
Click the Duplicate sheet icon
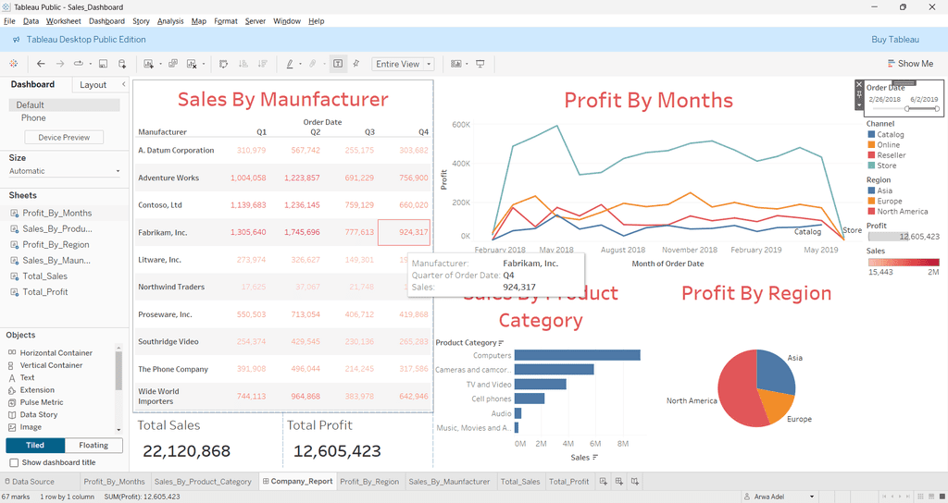pos(173,64)
